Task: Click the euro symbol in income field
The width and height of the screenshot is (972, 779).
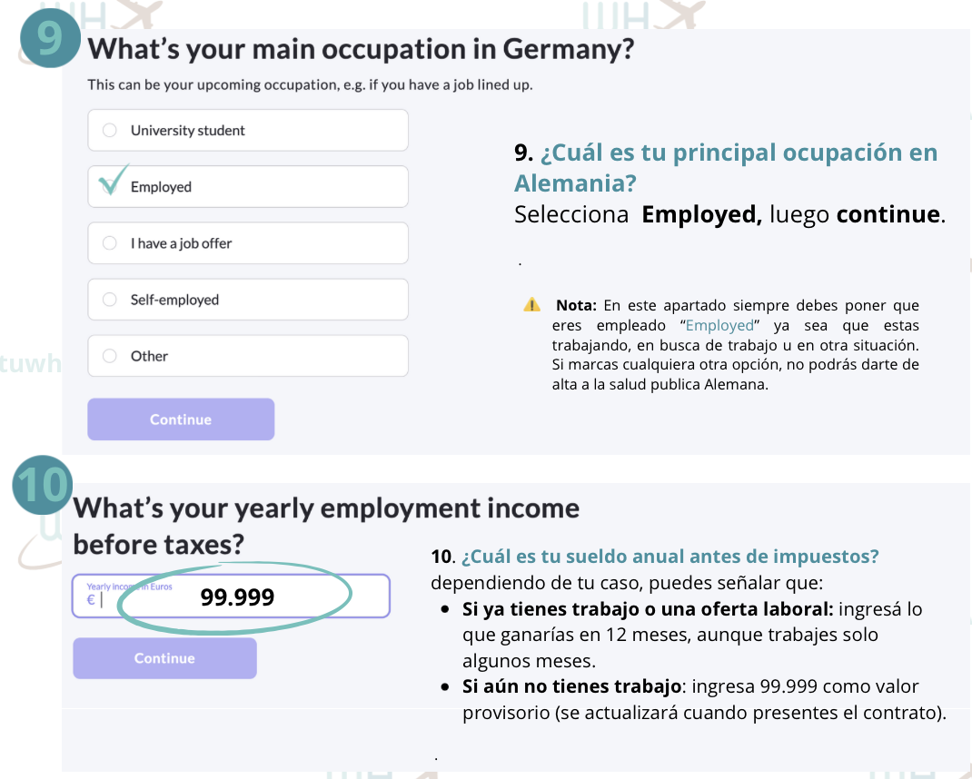Action: (x=91, y=599)
